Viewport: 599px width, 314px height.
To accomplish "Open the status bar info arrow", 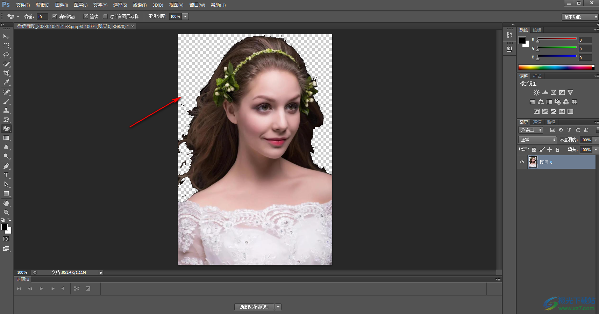I will [x=101, y=273].
